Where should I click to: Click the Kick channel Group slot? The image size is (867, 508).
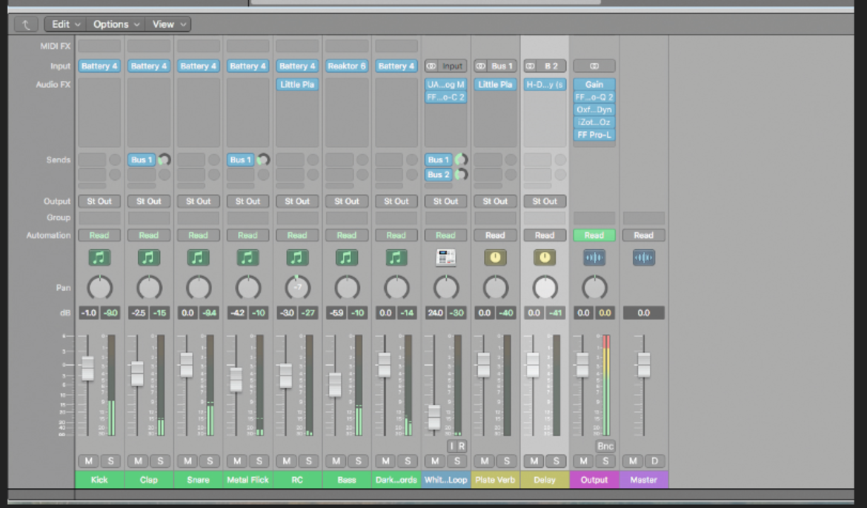coord(99,218)
